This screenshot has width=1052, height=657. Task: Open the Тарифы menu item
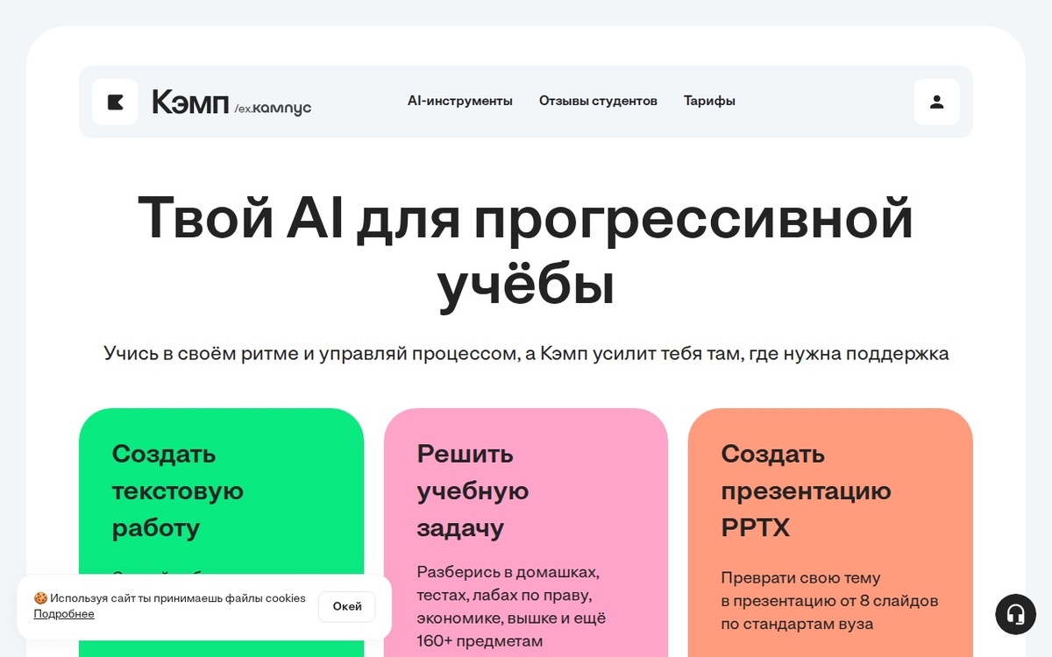pos(709,101)
